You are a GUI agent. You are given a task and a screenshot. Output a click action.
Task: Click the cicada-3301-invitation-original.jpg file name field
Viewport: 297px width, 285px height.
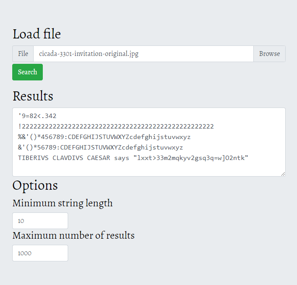point(143,54)
